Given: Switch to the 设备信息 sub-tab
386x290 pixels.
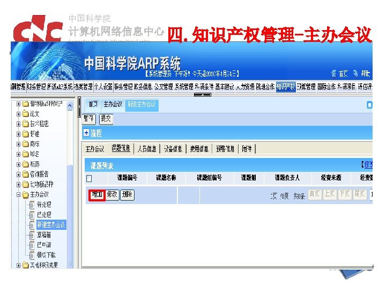Looking at the screenshot, I should [173, 149].
